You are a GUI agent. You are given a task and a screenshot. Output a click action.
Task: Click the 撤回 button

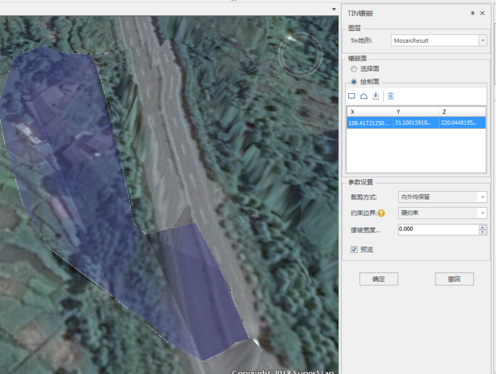(454, 279)
